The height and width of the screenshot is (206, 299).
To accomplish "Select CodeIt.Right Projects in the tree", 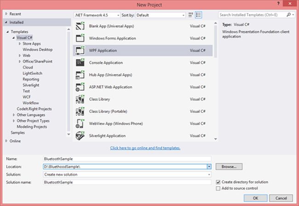I will tap(34, 109).
